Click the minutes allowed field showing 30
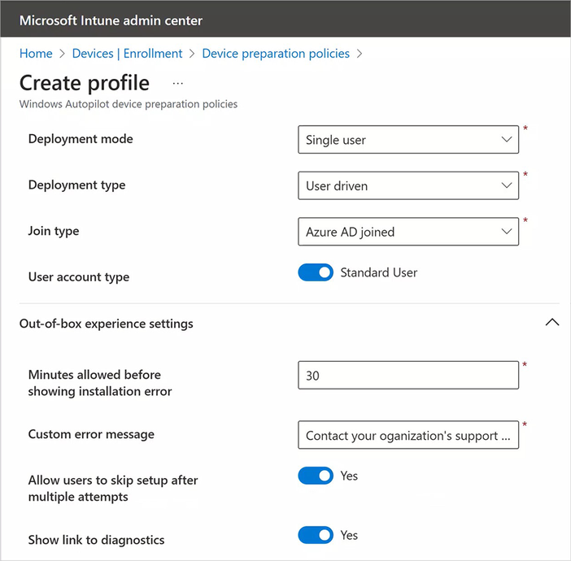 [x=408, y=375]
